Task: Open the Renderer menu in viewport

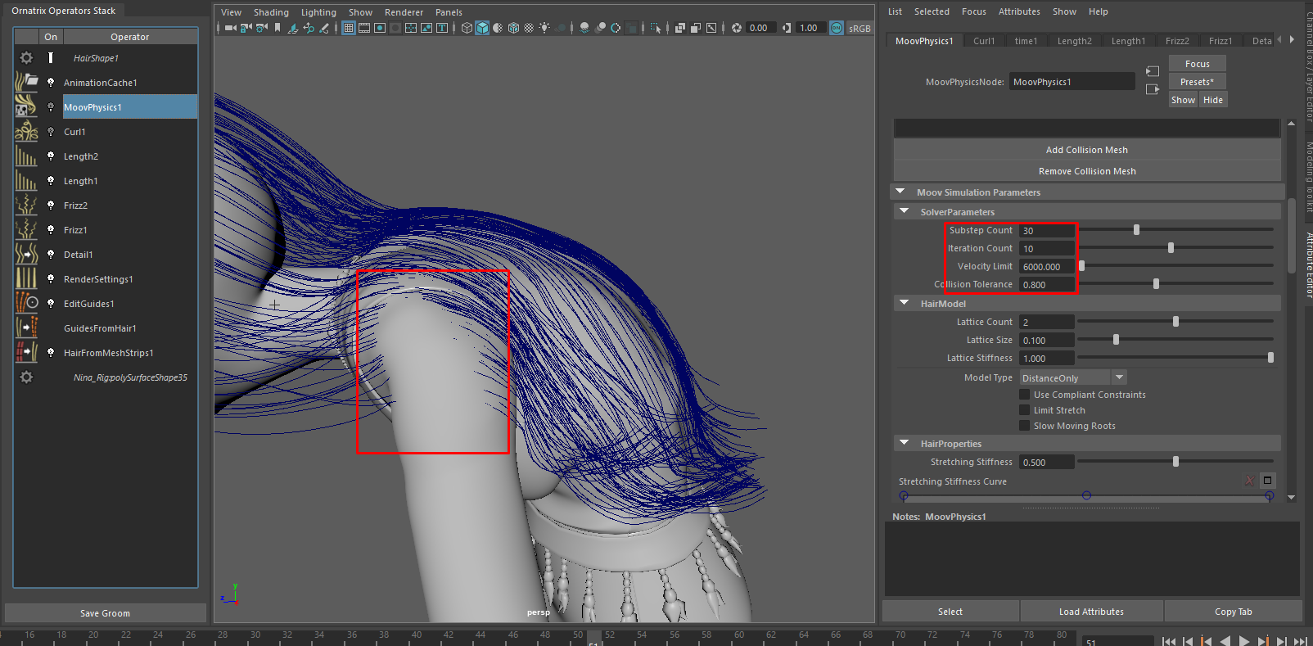Action: (404, 12)
